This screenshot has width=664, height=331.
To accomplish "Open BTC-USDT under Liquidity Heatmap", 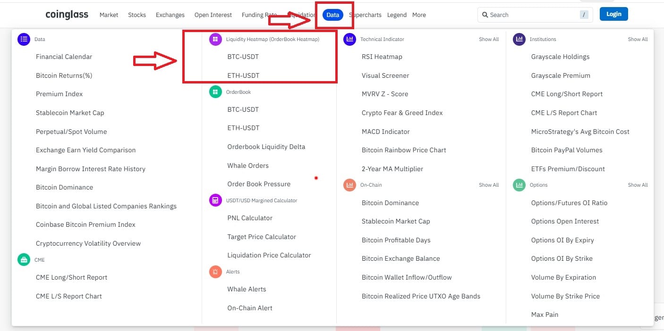I will 243,57.
